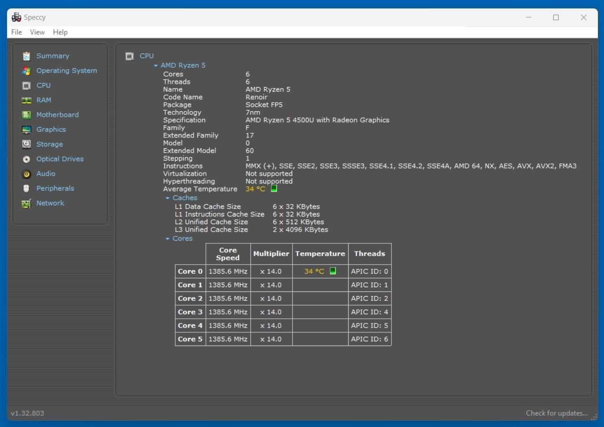Open the Network section label
This screenshot has height=427, width=604.
click(x=50, y=203)
